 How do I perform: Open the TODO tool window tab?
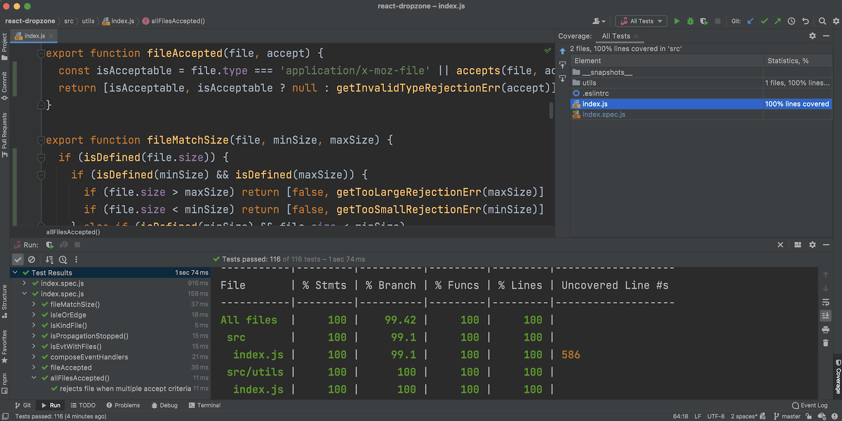pos(83,405)
